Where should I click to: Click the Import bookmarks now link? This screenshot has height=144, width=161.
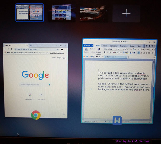pyautogui.click(x=57, y=53)
